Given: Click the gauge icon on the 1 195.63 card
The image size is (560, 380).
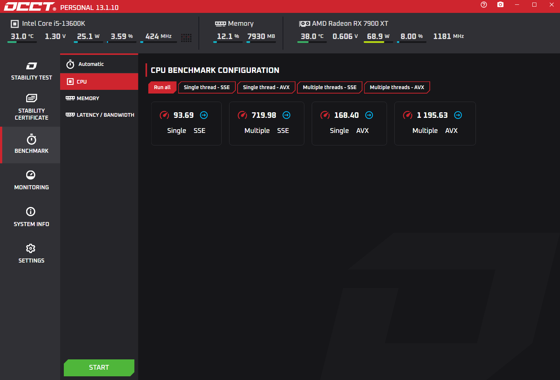Looking at the screenshot, I should (408, 115).
